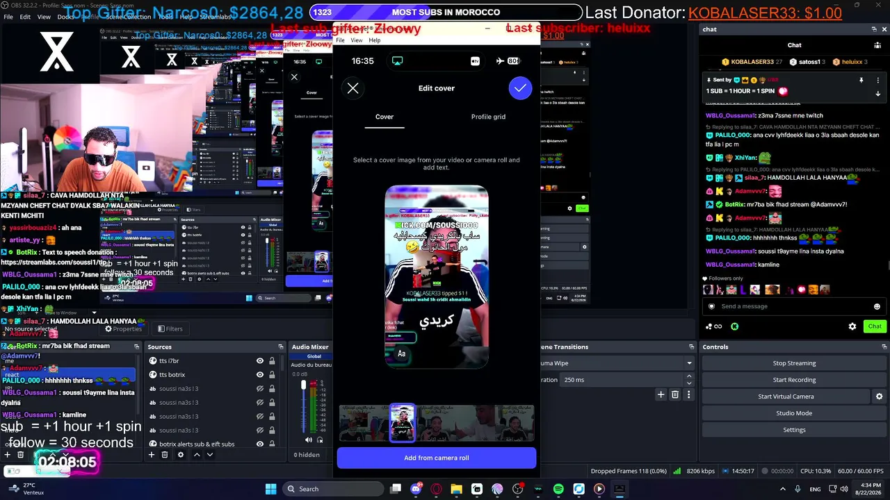Click Start Recording button
Viewport: 890px width, 500px height.
[x=794, y=380]
